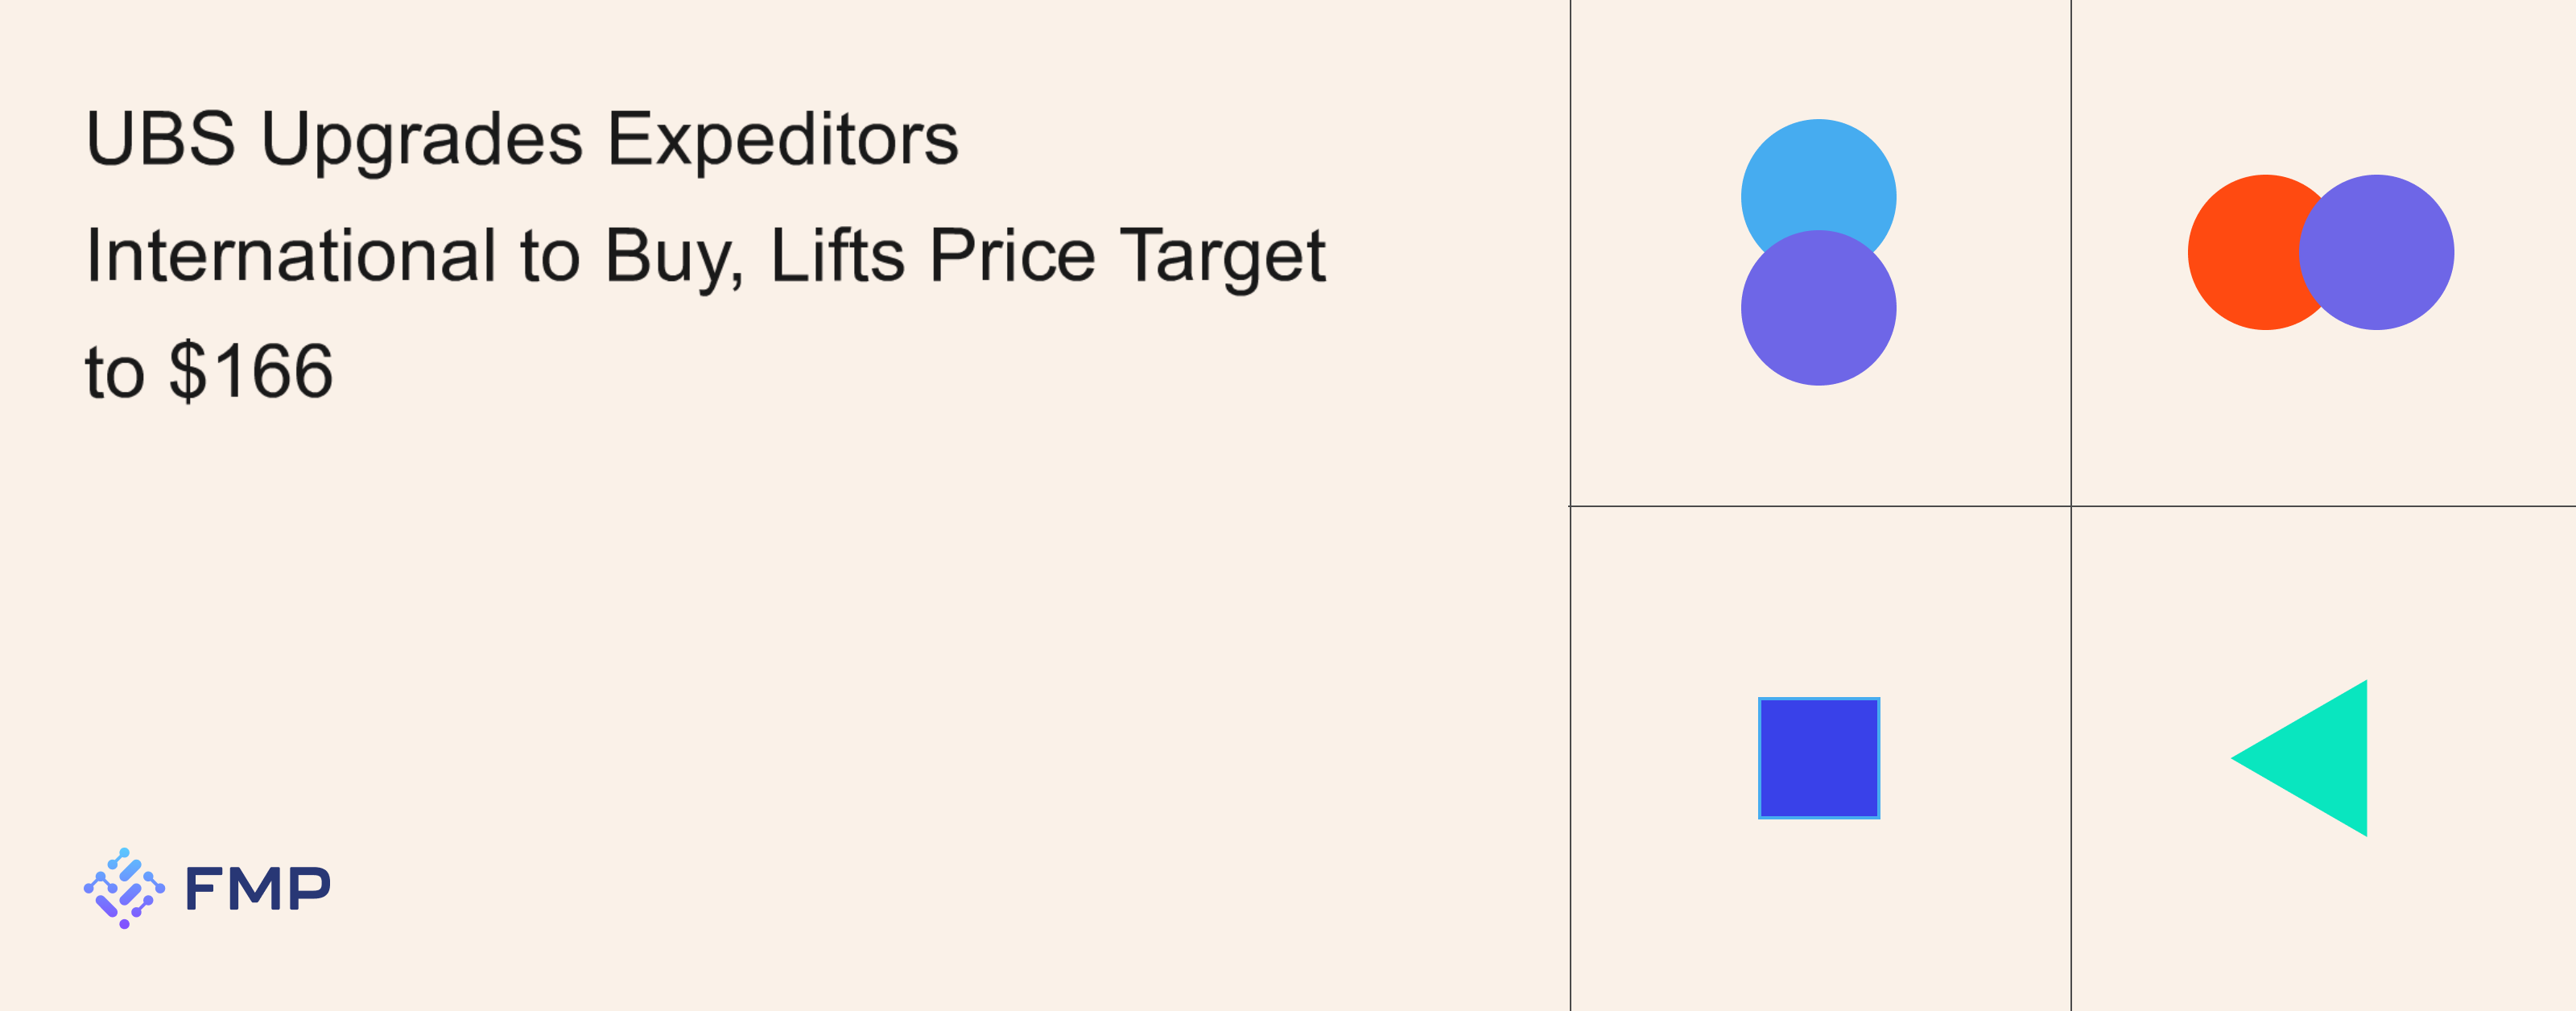Click the "$166" price figure
2576x1011 pixels.
[x=250, y=372]
